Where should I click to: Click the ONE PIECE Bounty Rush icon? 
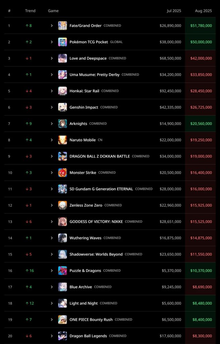pos(62,319)
